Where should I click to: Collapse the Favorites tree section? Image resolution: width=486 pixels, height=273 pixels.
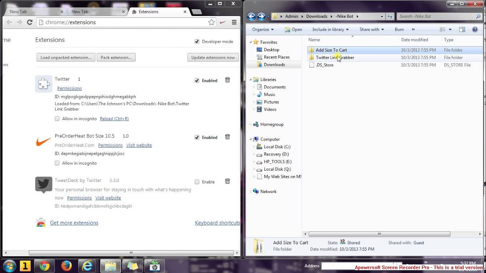click(x=251, y=42)
